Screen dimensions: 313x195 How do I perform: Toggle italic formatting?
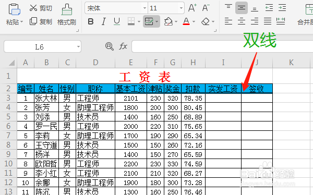[x=104, y=21]
